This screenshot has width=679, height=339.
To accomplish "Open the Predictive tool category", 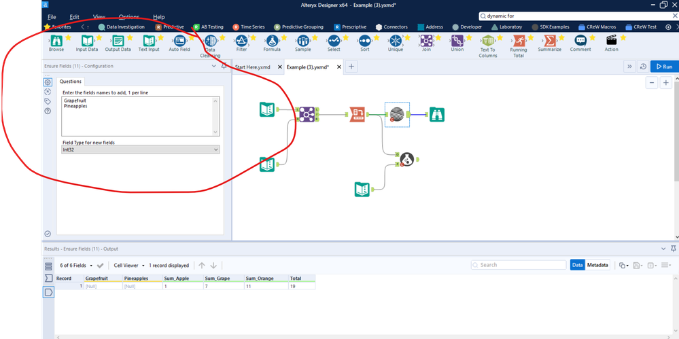I will coord(169,27).
